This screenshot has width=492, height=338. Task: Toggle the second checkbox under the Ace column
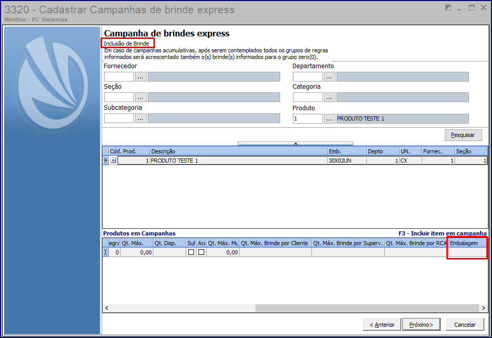pos(202,252)
